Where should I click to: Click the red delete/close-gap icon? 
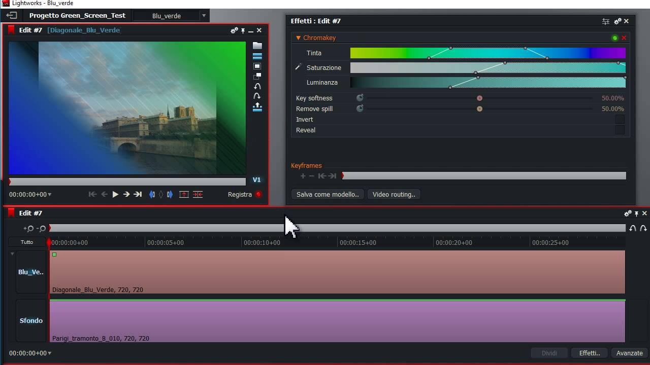(x=198, y=194)
